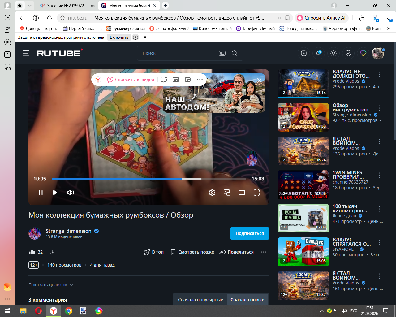The width and height of the screenshot is (396, 317).
Task: Switch to the "Задание №2925972" tab
Action: pos(67,6)
